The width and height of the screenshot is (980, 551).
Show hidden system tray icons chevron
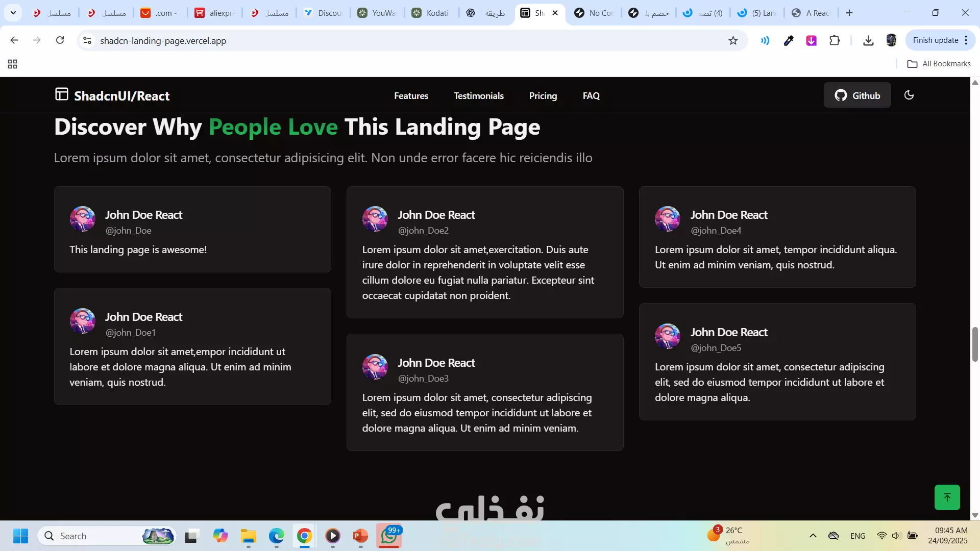[813, 536]
